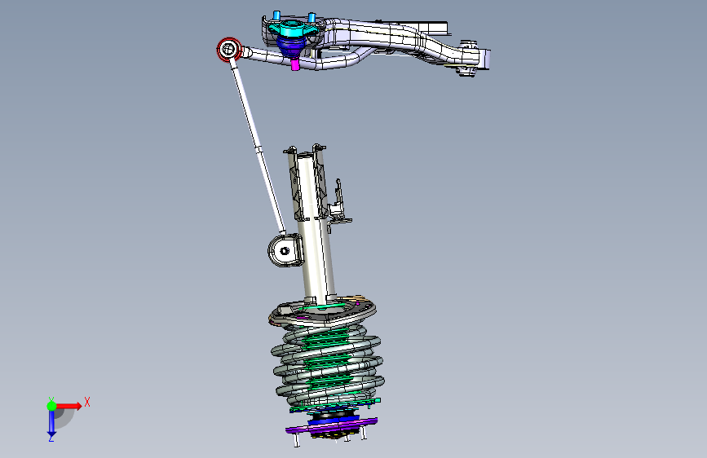Screen dimensions: 707x458
Task: Select the strut knuckle clamp bracket
Action: pos(307,183)
